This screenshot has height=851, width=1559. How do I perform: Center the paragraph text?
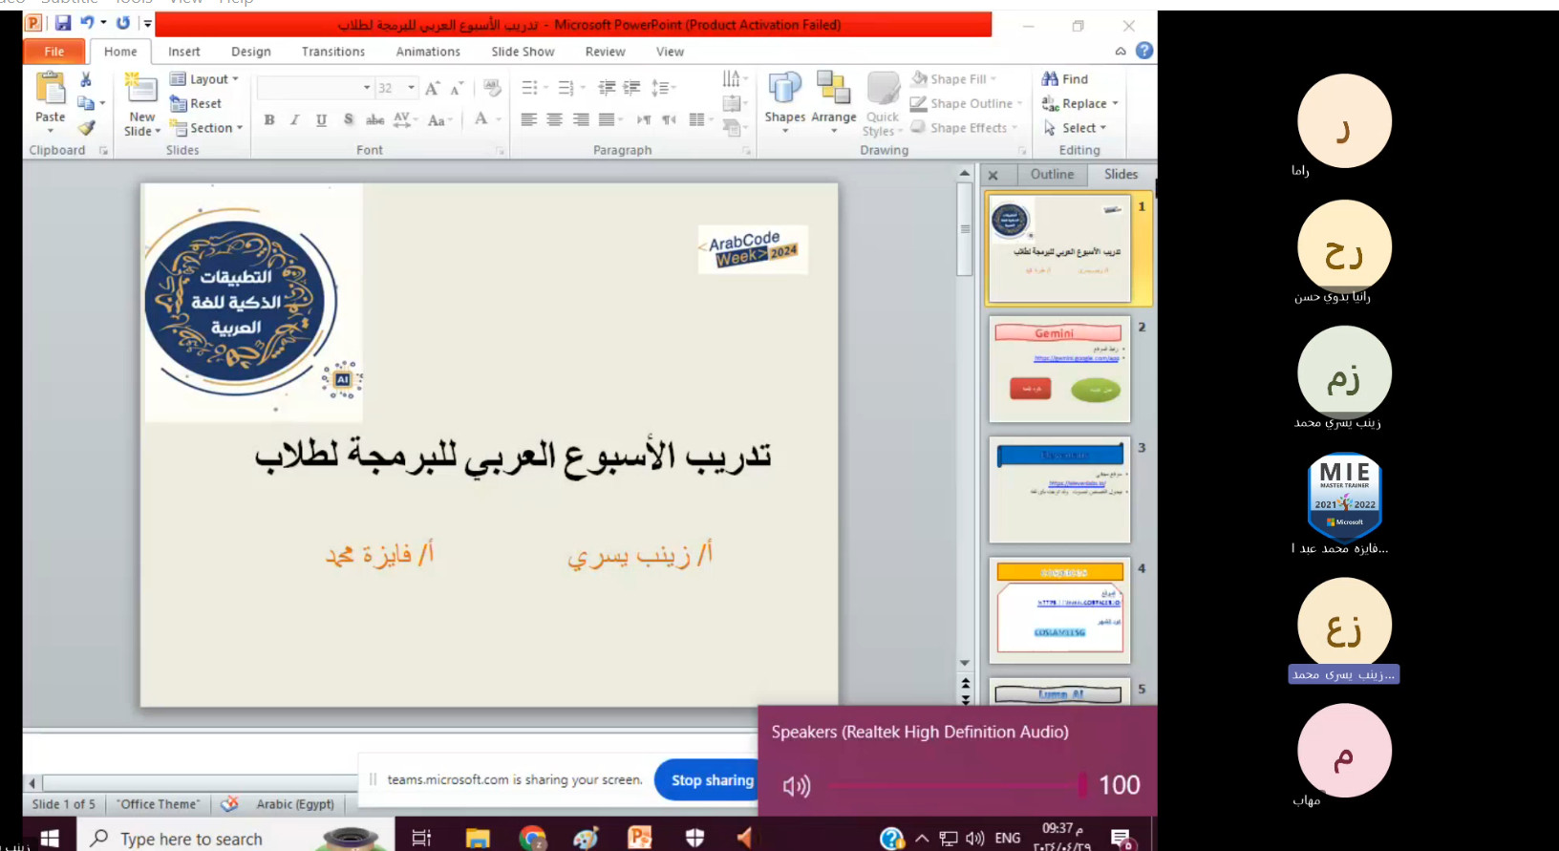(554, 119)
